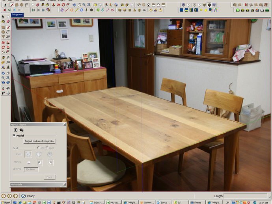Switch to Left side view

pyautogui.click(x=163, y=5)
